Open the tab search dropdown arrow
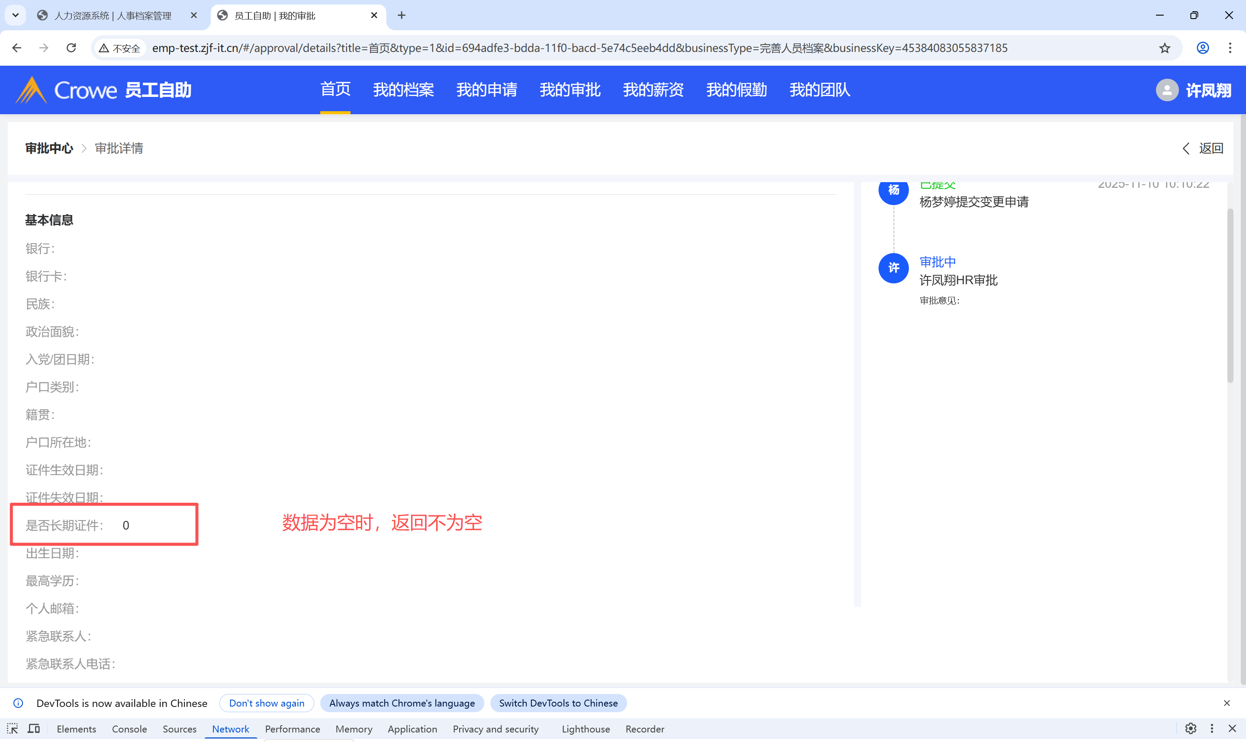1246x742 pixels. pos(16,16)
